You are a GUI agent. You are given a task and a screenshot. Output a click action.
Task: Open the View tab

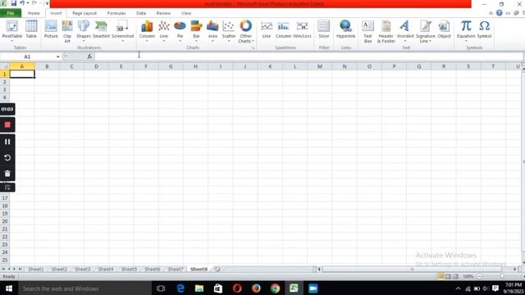pos(186,13)
